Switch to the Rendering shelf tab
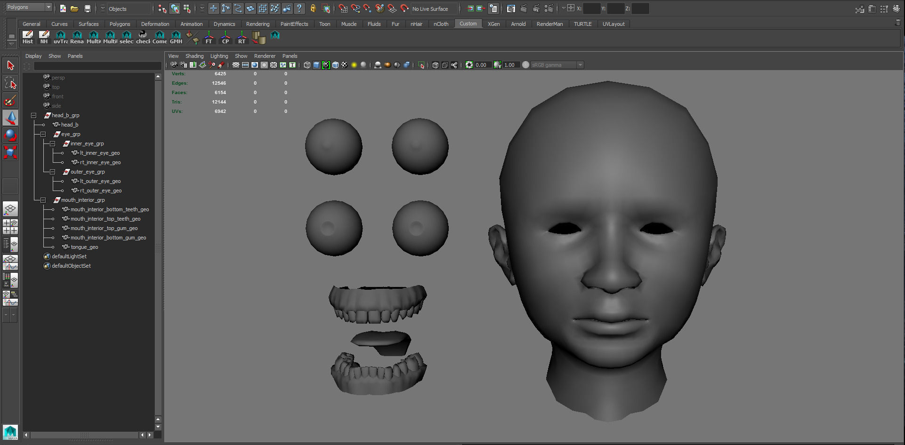 258,24
